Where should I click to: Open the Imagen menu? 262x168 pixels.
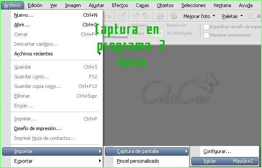[x=73, y=5]
